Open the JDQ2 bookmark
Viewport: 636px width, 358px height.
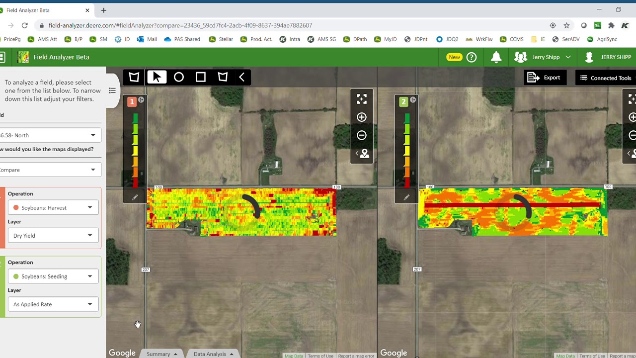[447, 39]
